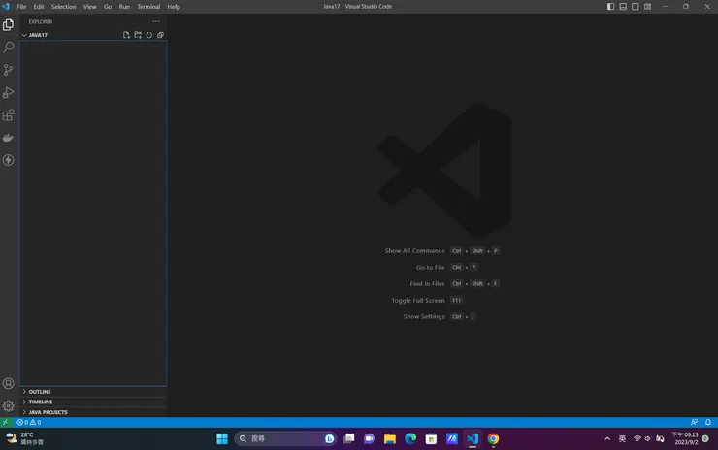Open the View menu
Viewport: 718px width, 450px height.
(x=89, y=7)
